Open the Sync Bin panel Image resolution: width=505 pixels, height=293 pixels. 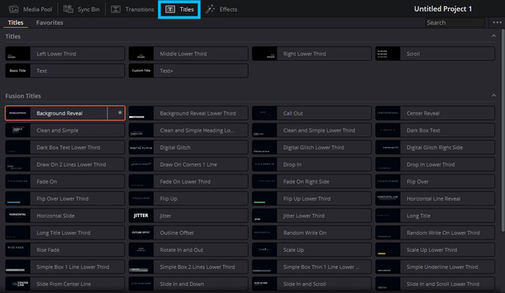point(81,9)
